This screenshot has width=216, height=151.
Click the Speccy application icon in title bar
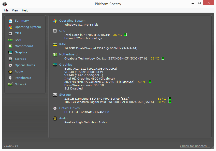pos(5,4)
